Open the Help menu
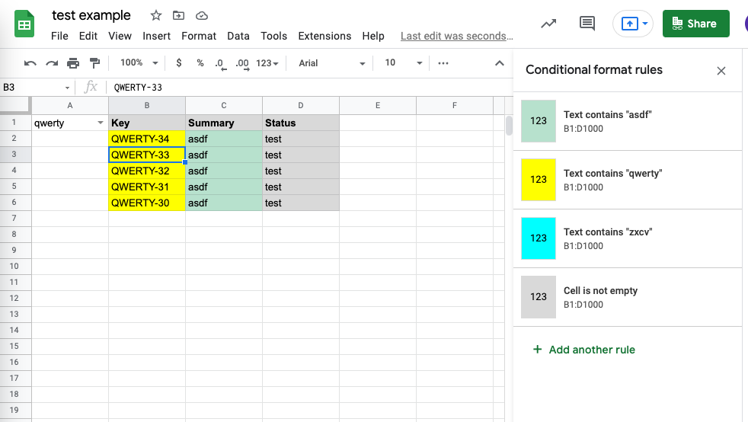The width and height of the screenshot is (748, 422). (373, 36)
